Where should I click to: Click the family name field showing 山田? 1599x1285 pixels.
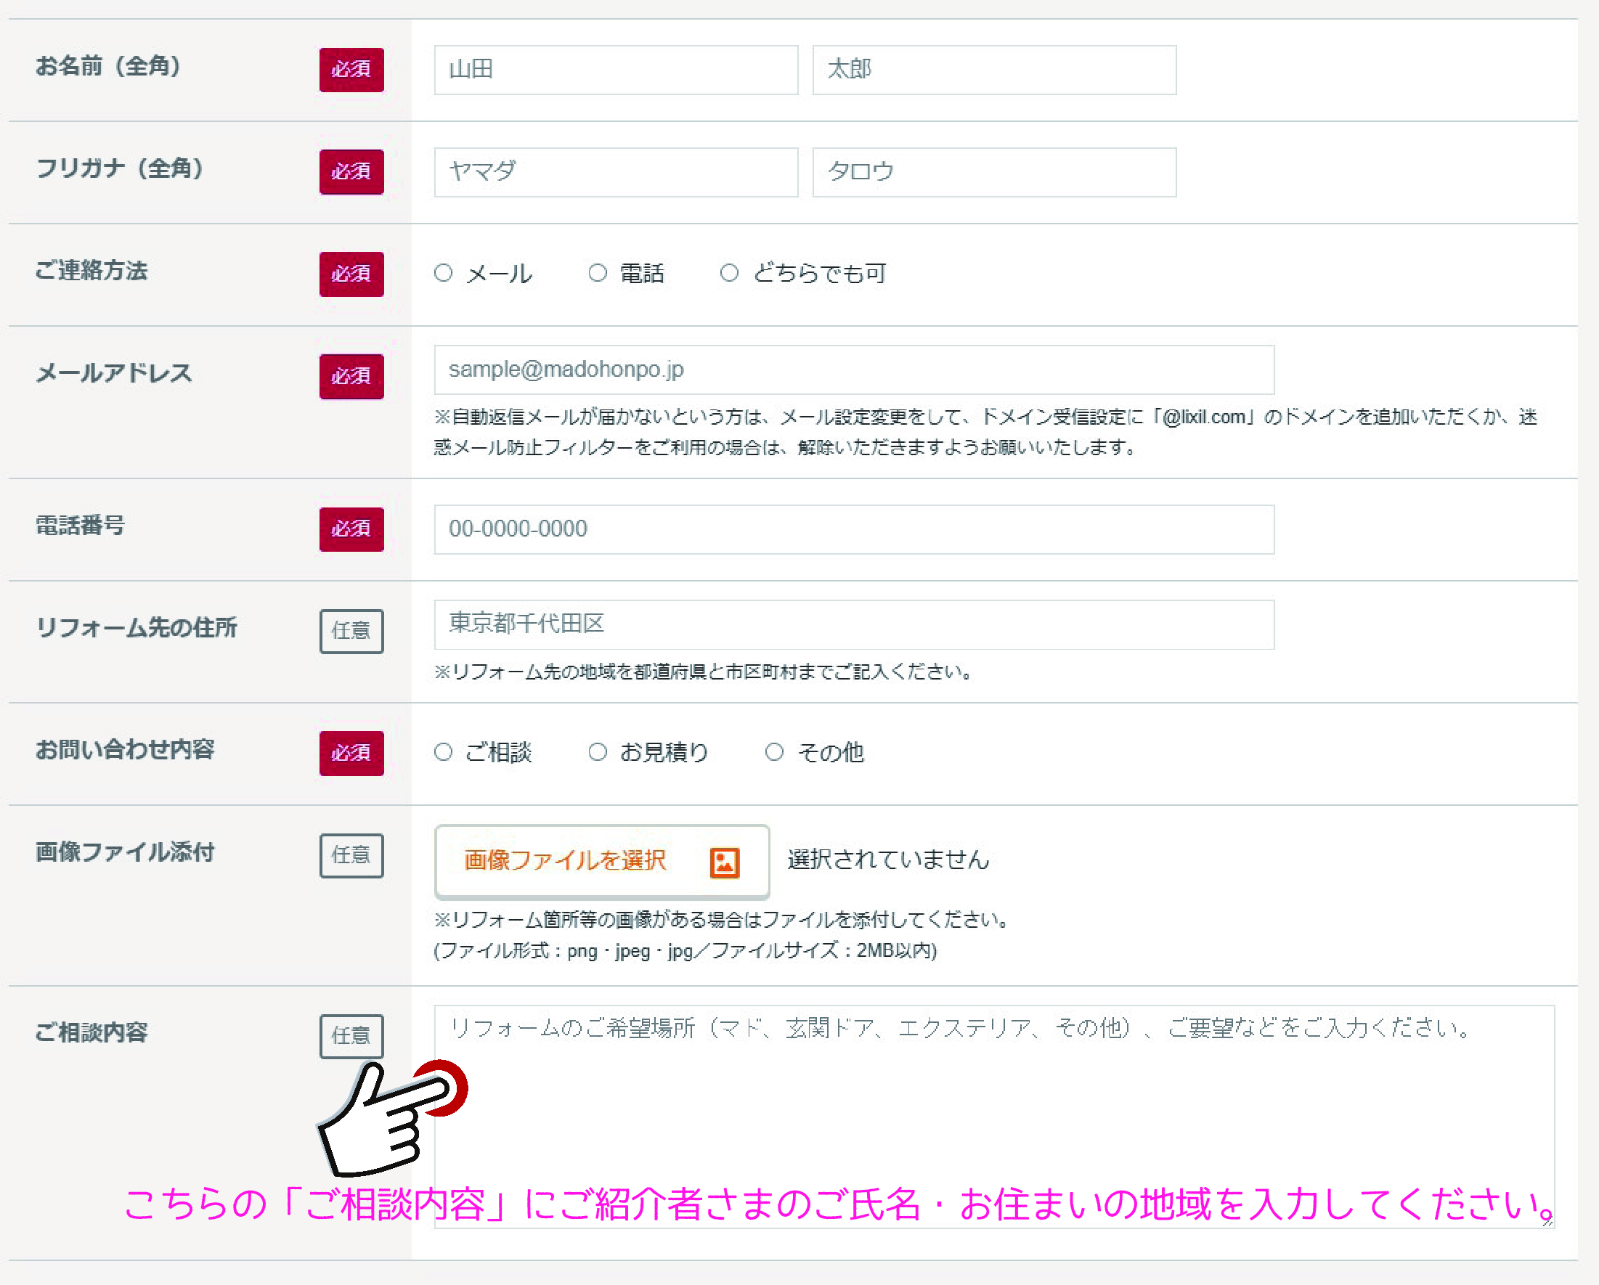pyautogui.click(x=616, y=70)
